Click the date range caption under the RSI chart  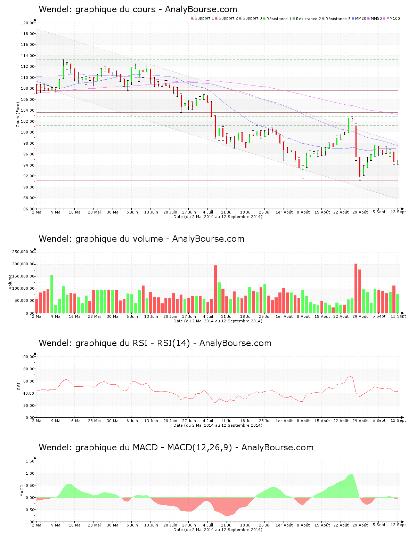[218, 425]
